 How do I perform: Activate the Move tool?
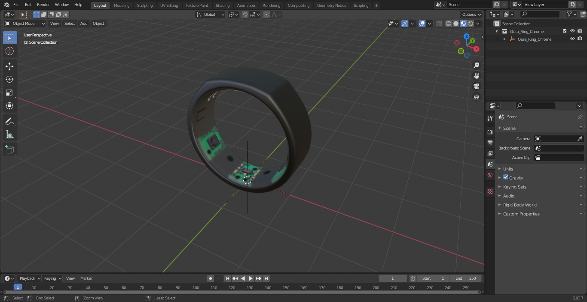(x=9, y=66)
